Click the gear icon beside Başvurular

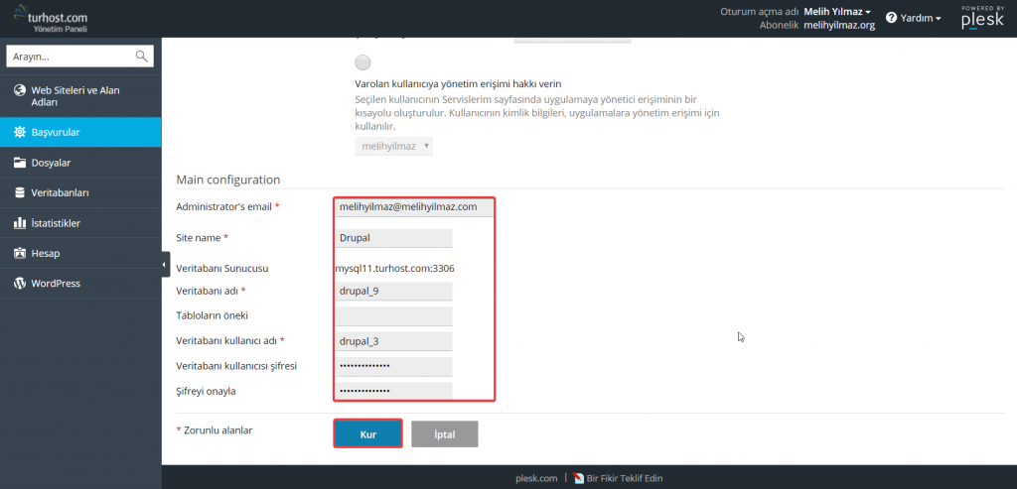click(x=20, y=132)
